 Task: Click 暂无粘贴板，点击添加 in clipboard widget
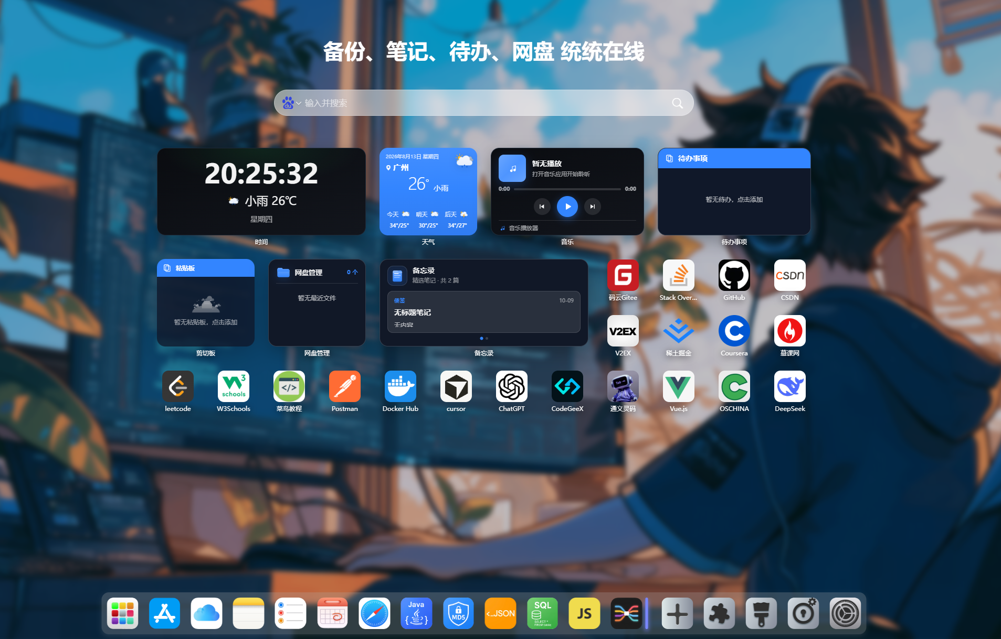coord(206,322)
